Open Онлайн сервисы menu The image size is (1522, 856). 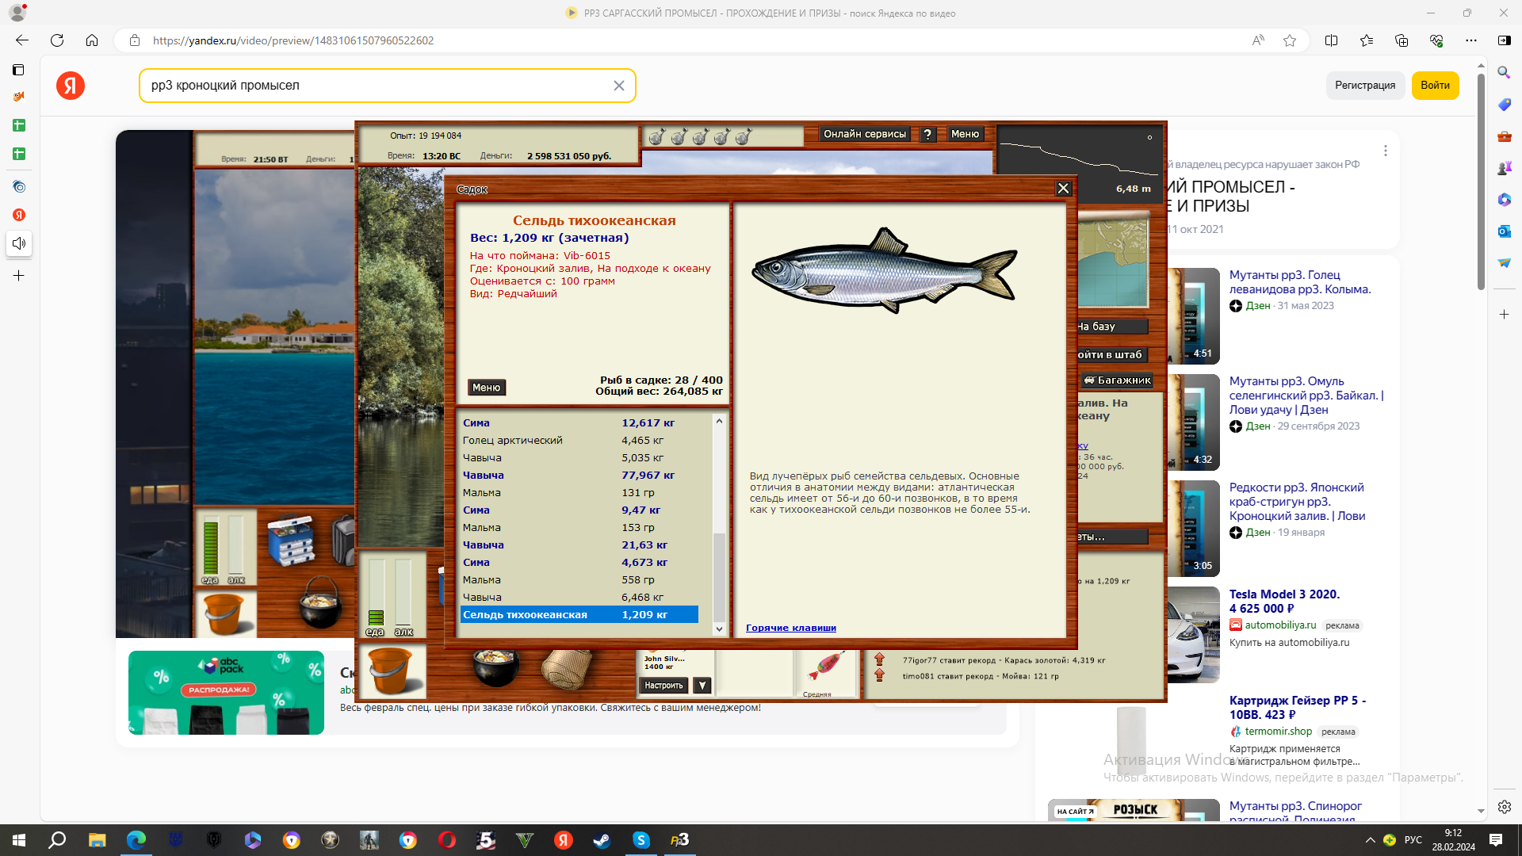point(864,135)
